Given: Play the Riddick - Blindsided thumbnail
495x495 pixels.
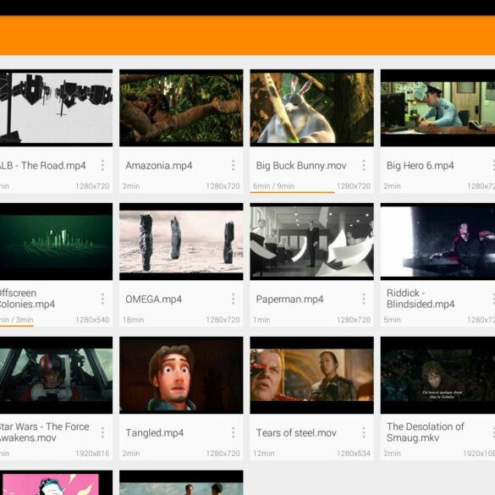Looking at the screenshot, I should pos(437,241).
